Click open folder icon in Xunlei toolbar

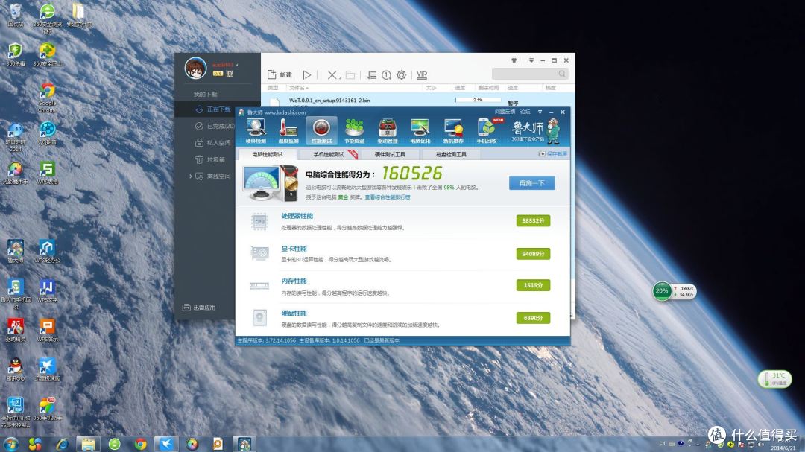tap(350, 75)
